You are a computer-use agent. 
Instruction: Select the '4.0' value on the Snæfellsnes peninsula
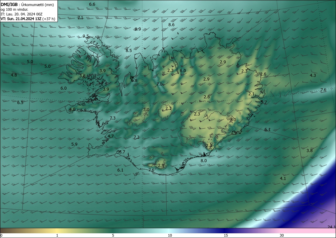[72, 109]
